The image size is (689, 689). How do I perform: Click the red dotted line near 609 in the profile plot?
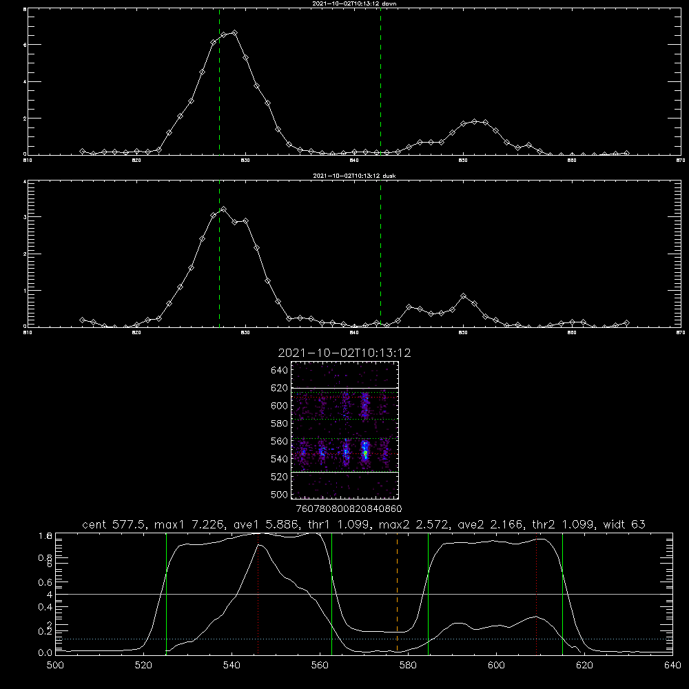click(x=536, y=593)
